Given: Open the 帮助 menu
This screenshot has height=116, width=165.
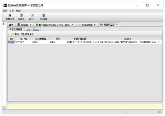Looking at the screenshot, I should (18, 11).
